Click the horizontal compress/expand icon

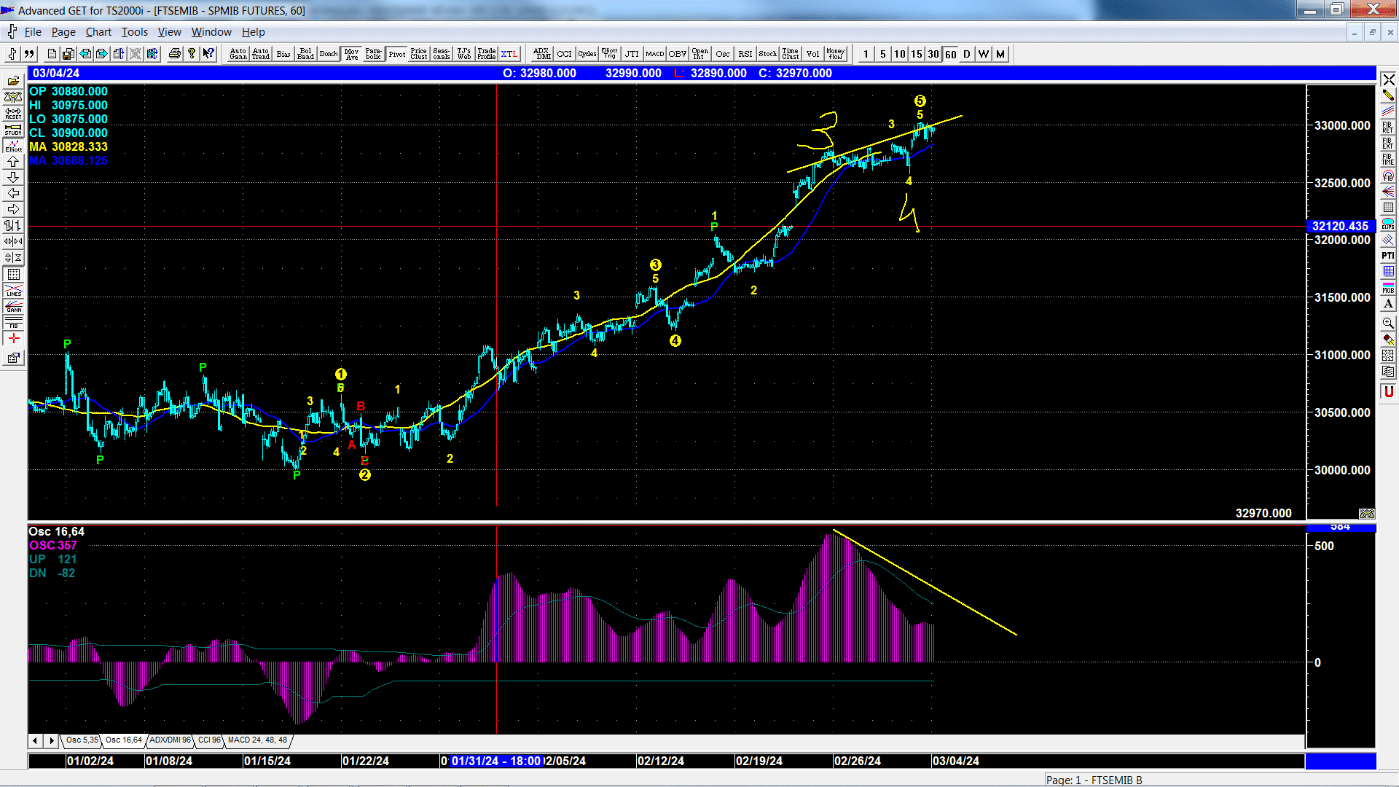13,241
